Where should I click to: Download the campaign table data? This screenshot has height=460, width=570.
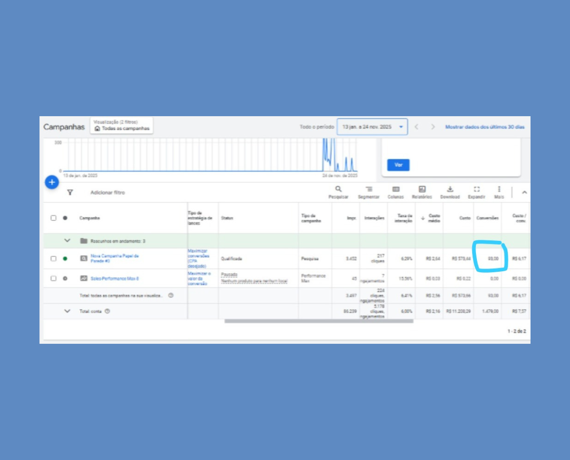tap(450, 192)
